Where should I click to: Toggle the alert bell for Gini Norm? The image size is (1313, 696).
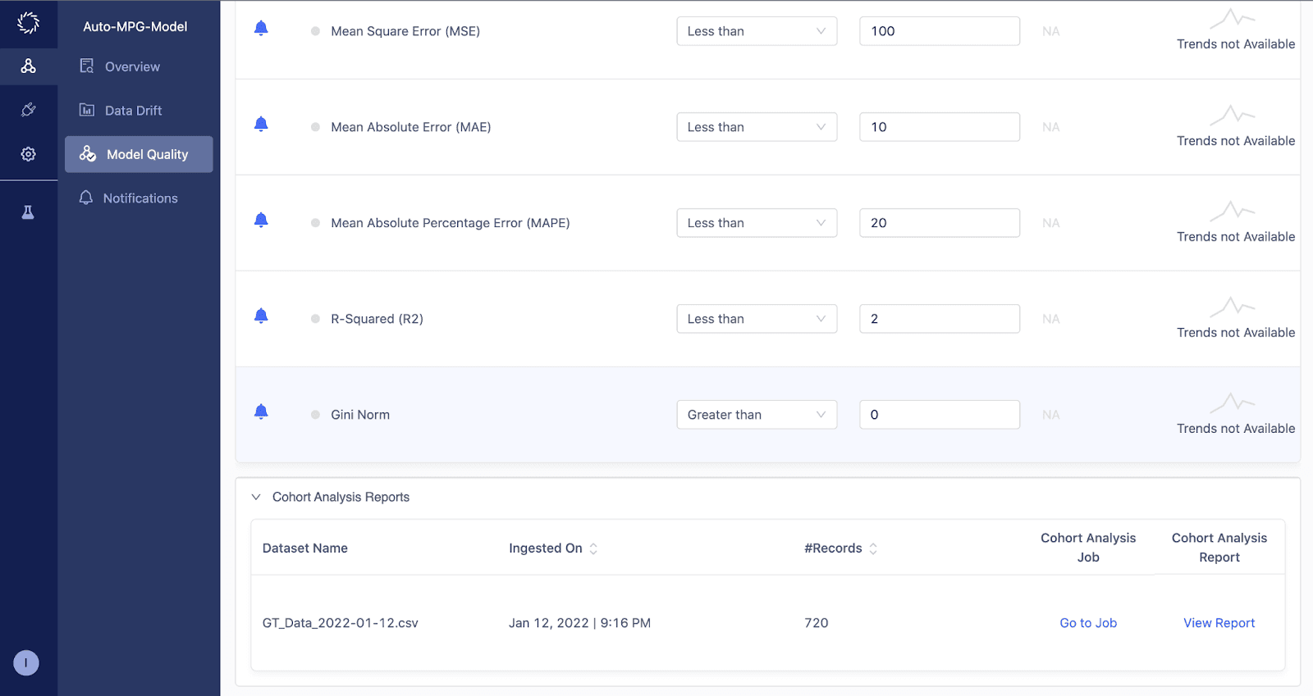[x=261, y=412]
